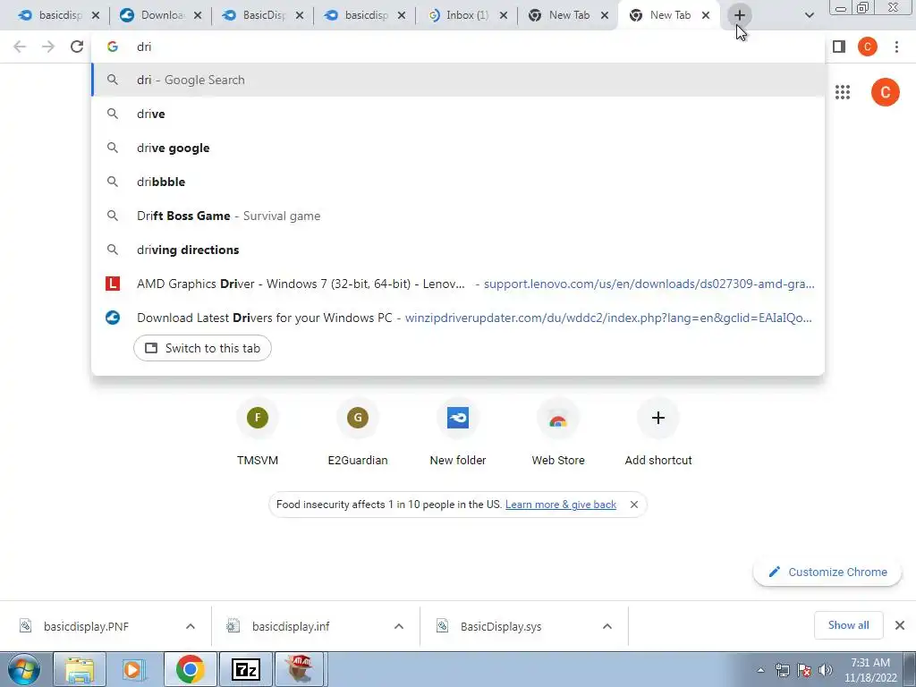Click Customize Chrome button

827,572
